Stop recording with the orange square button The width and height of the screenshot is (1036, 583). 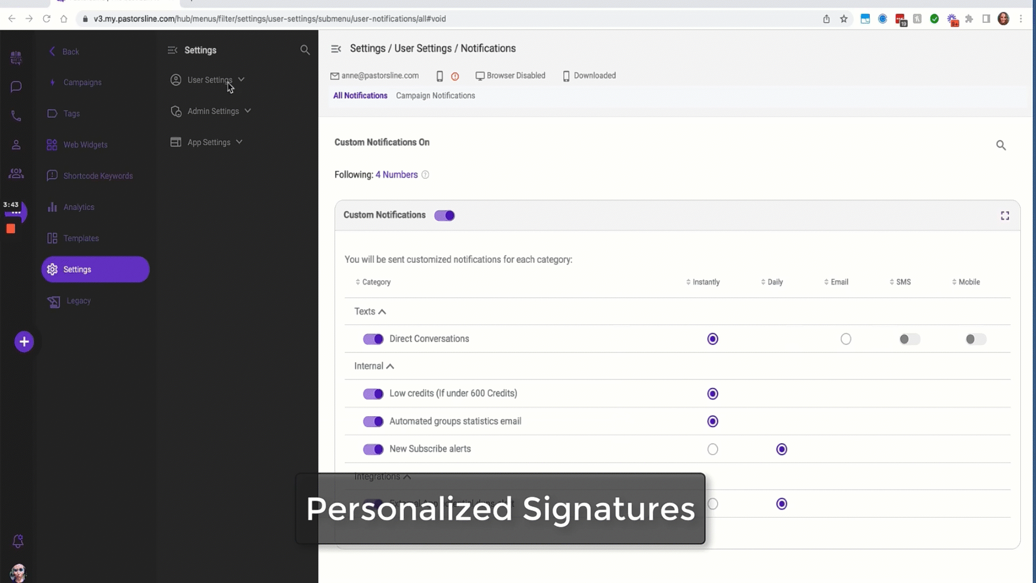(11, 229)
